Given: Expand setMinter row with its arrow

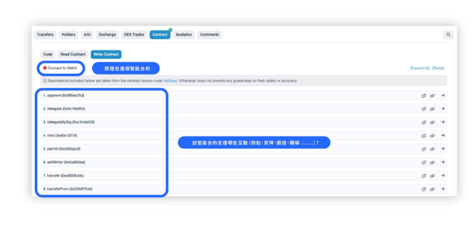Looking at the screenshot, I should tap(442, 162).
